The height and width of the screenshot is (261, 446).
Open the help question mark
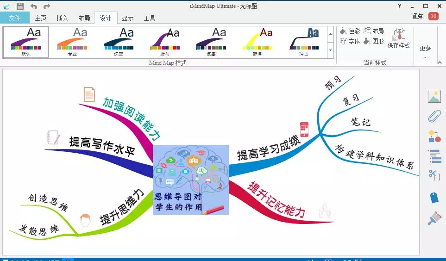pos(399,6)
